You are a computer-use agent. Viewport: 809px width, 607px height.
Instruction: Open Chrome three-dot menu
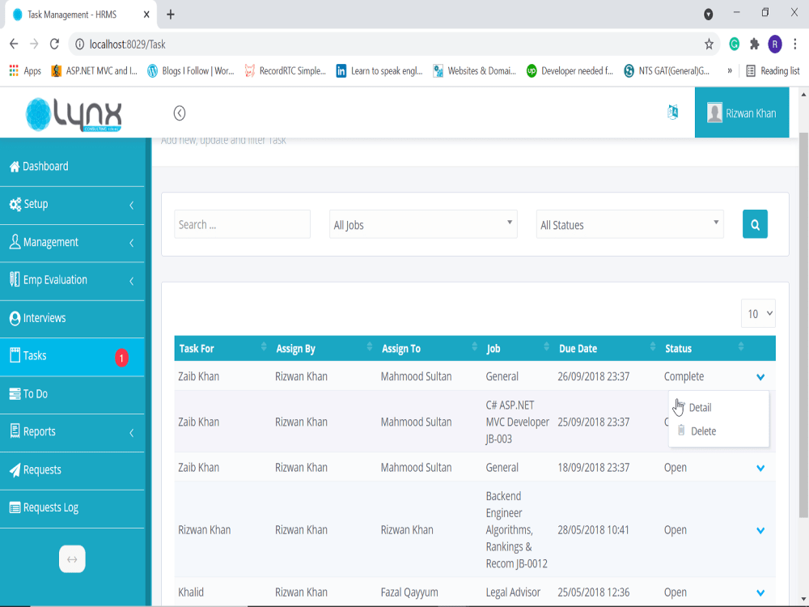[x=795, y=45]
